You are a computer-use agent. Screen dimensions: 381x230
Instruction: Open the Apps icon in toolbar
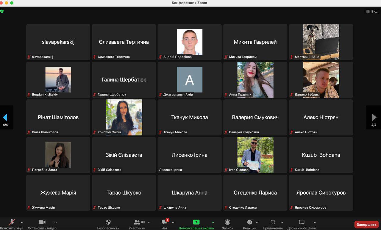273,222
